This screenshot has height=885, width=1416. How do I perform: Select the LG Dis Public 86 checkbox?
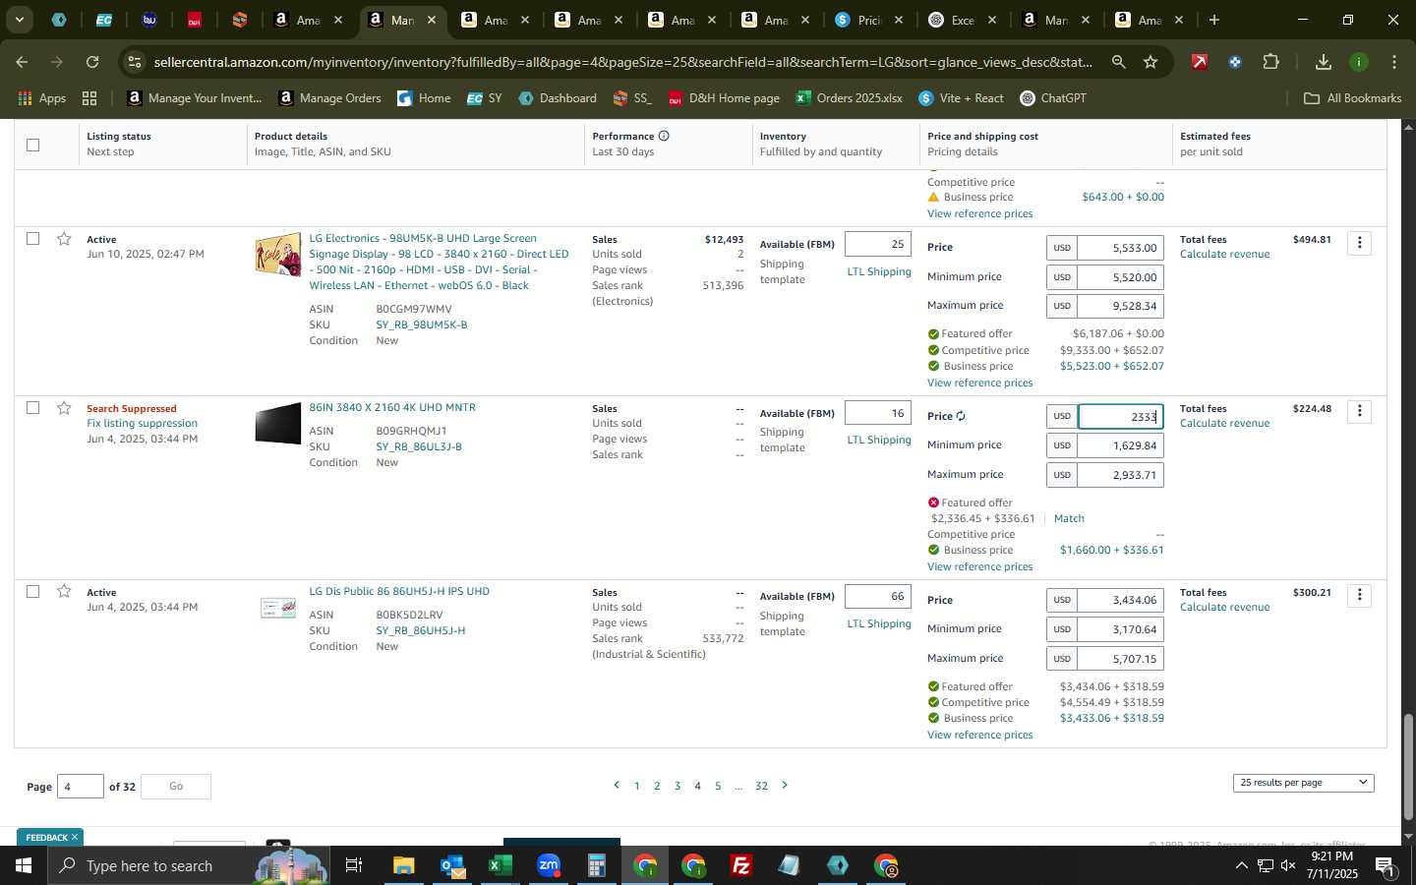[x=32, y=591]
